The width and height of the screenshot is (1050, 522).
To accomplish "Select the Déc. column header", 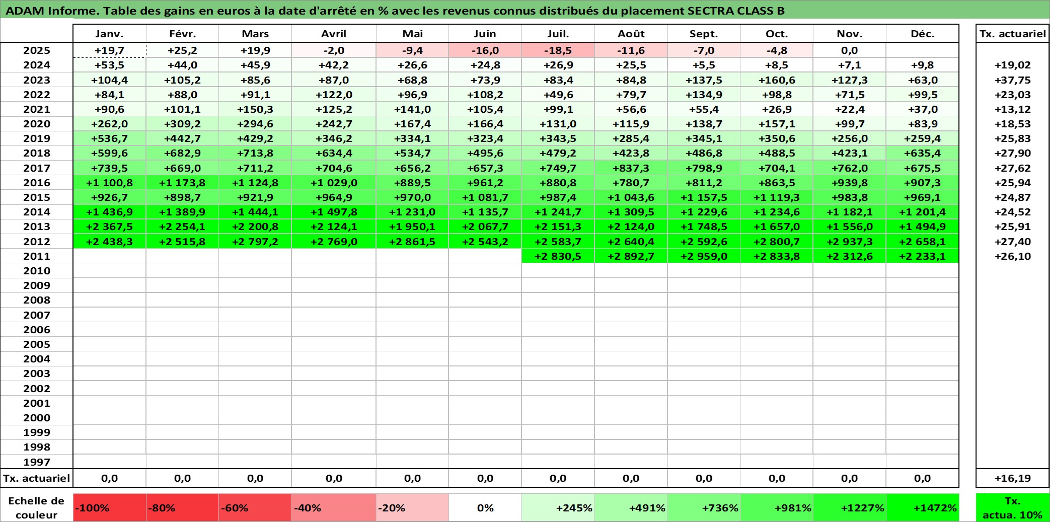I will 922,34.
